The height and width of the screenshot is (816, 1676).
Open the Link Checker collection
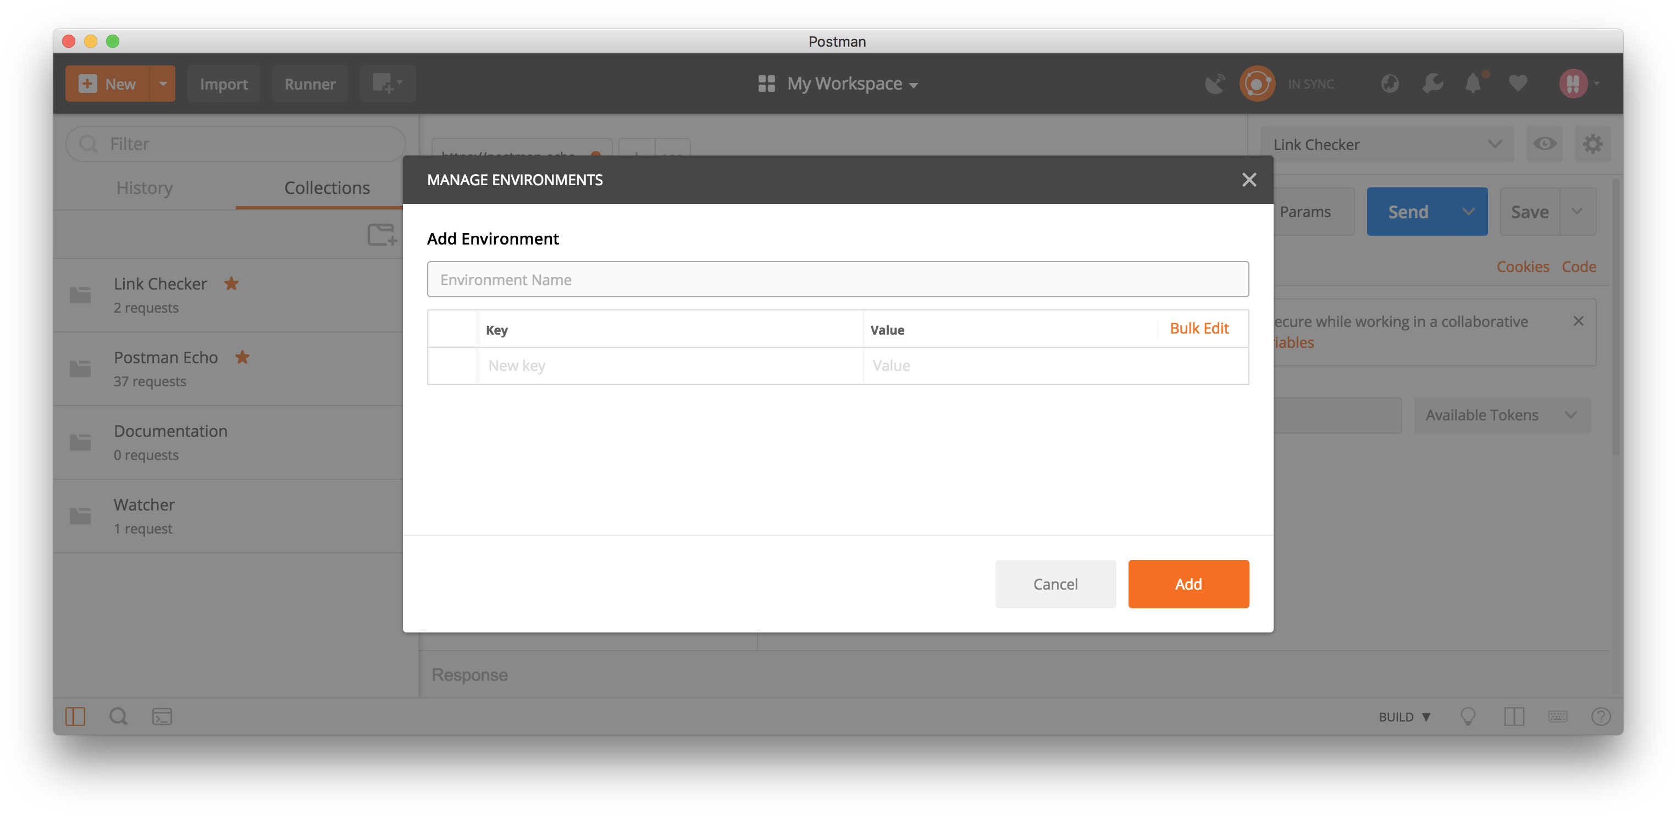click(x=228, y=295)
